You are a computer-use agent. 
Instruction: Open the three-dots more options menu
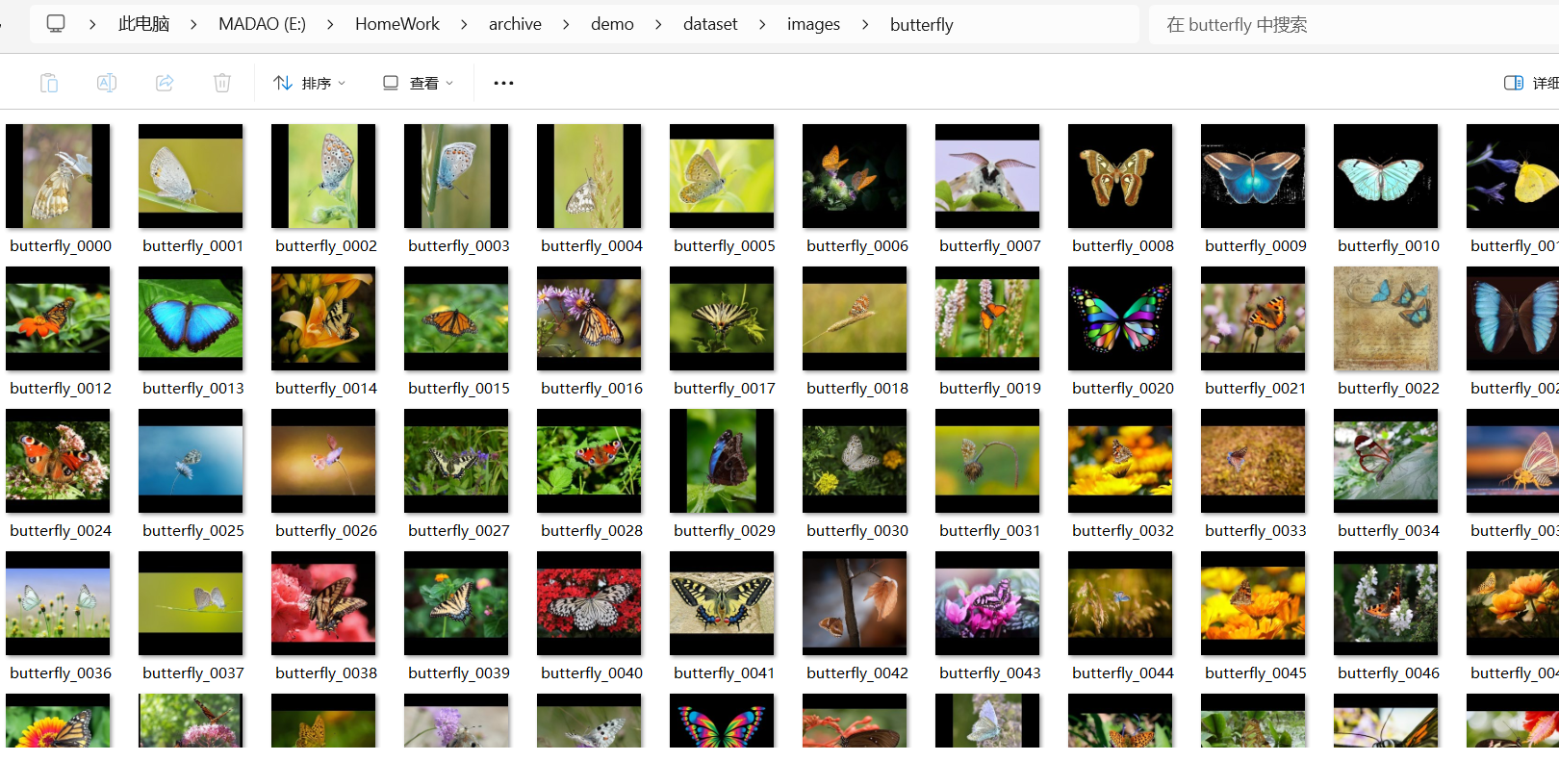click(503, 83)
